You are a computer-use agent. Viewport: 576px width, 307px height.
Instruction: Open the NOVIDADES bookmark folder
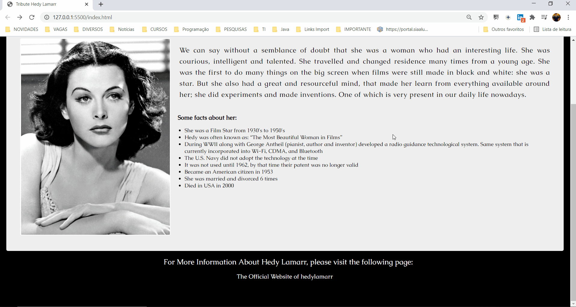point(22,29)
